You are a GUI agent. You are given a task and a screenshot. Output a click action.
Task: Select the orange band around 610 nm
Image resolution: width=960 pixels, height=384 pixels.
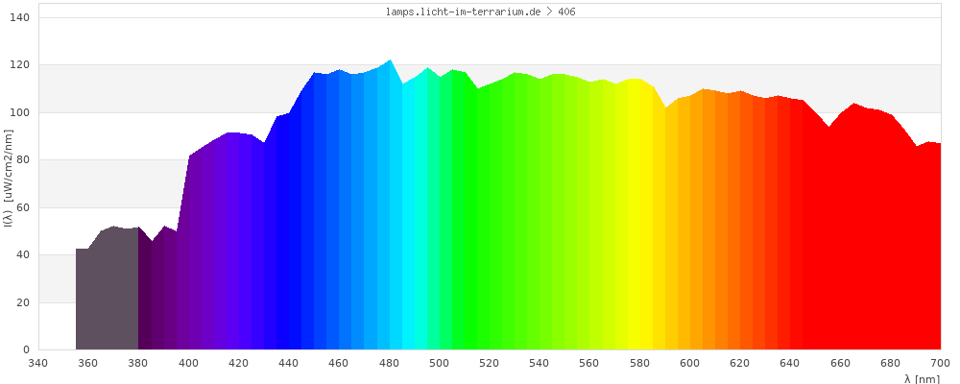tap(715, 240)
